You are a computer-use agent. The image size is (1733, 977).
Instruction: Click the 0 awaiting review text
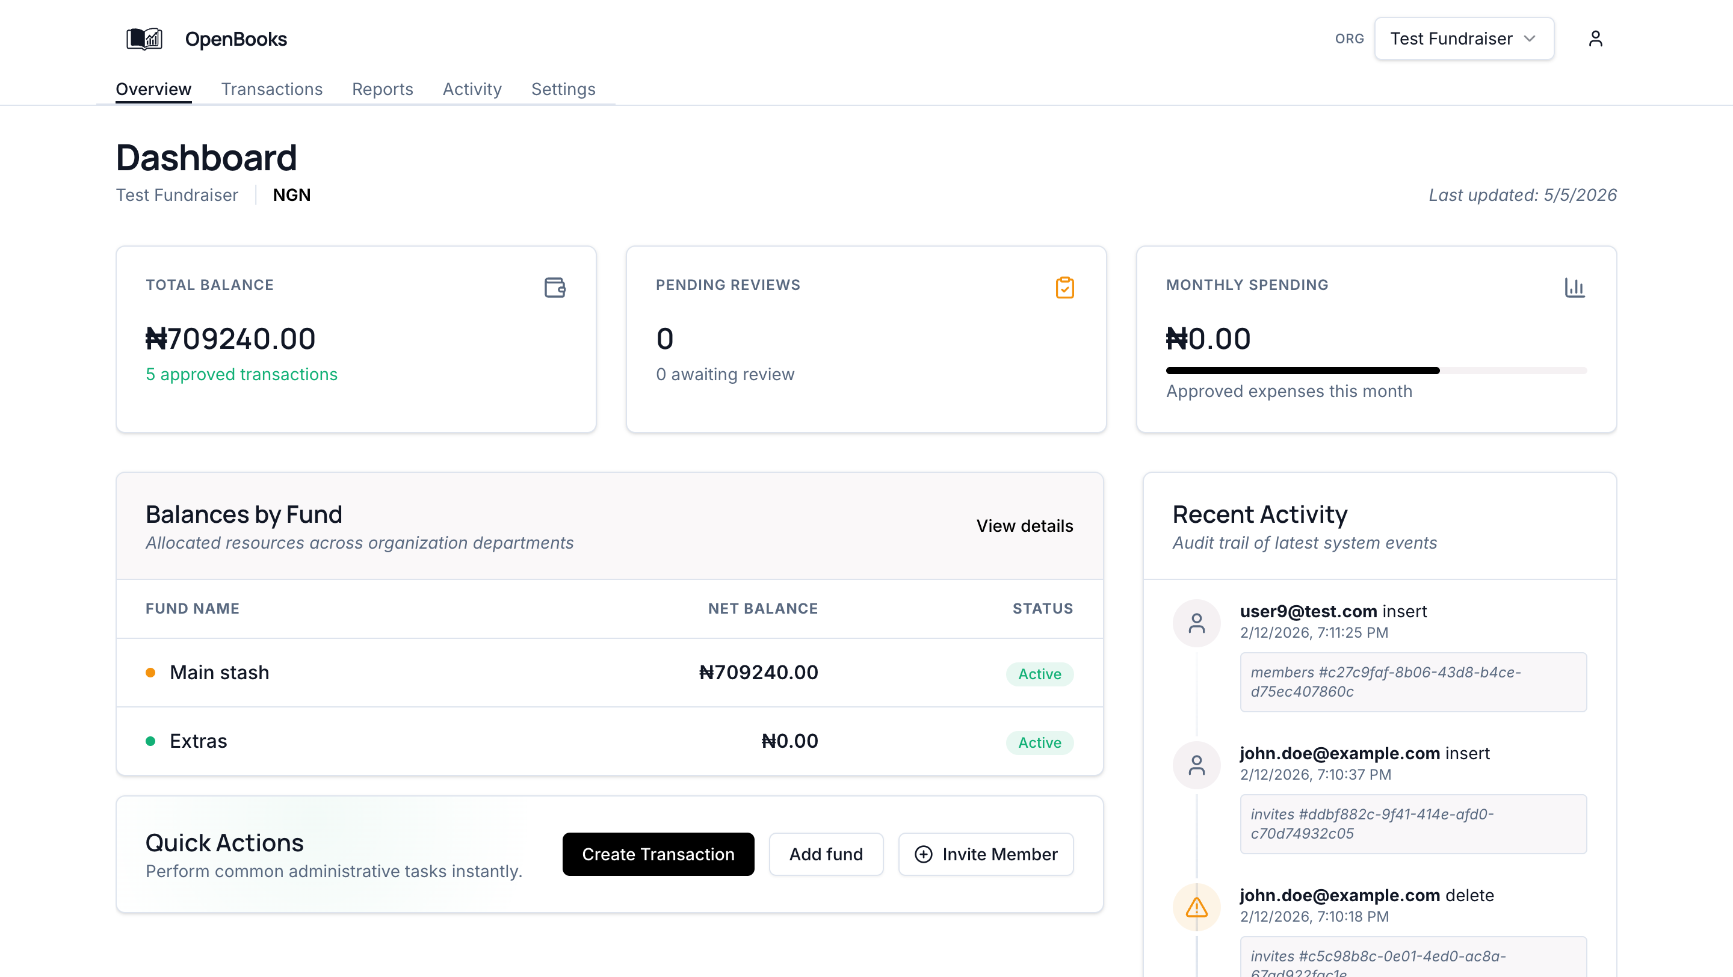(x=724, y=375)
